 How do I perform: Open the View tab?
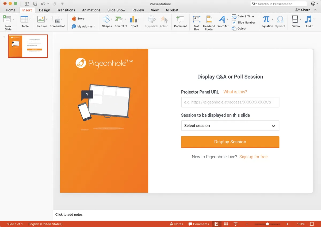coord(155,10)
